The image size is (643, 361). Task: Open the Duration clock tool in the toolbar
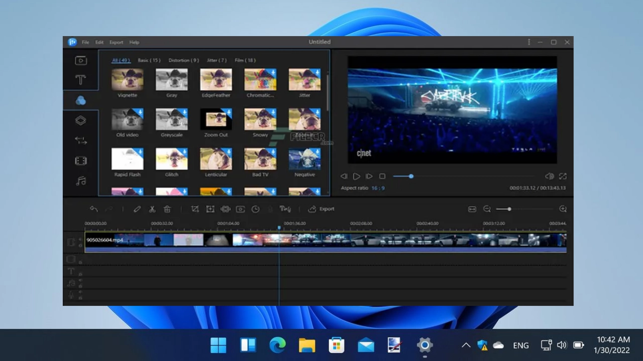point(256,209)
